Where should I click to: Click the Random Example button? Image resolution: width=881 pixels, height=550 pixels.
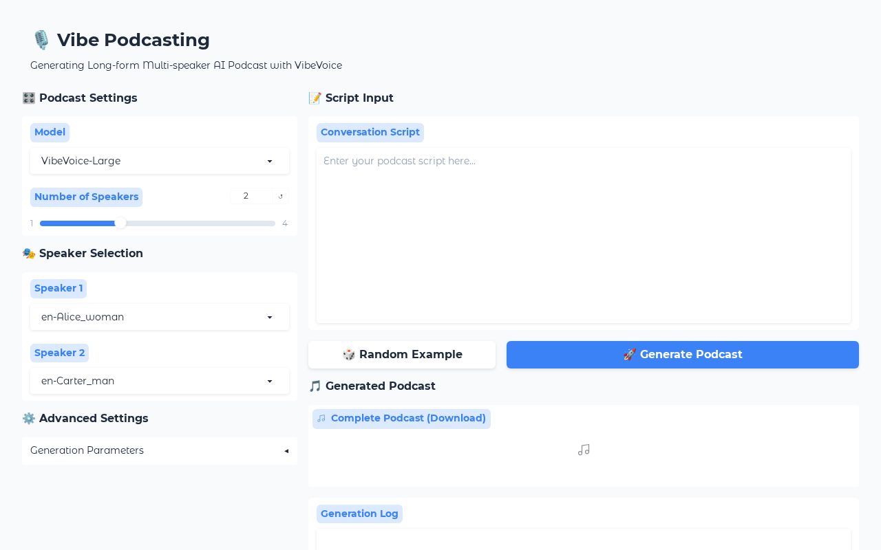point(402,355)
